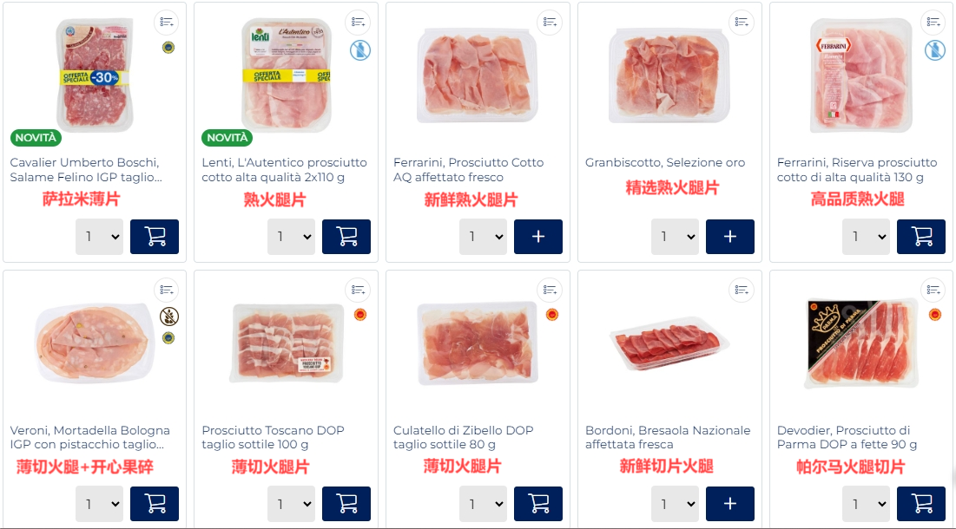Add Culatello di Zibello DOP to cart
956x529 pixels.
click(537, 504)
